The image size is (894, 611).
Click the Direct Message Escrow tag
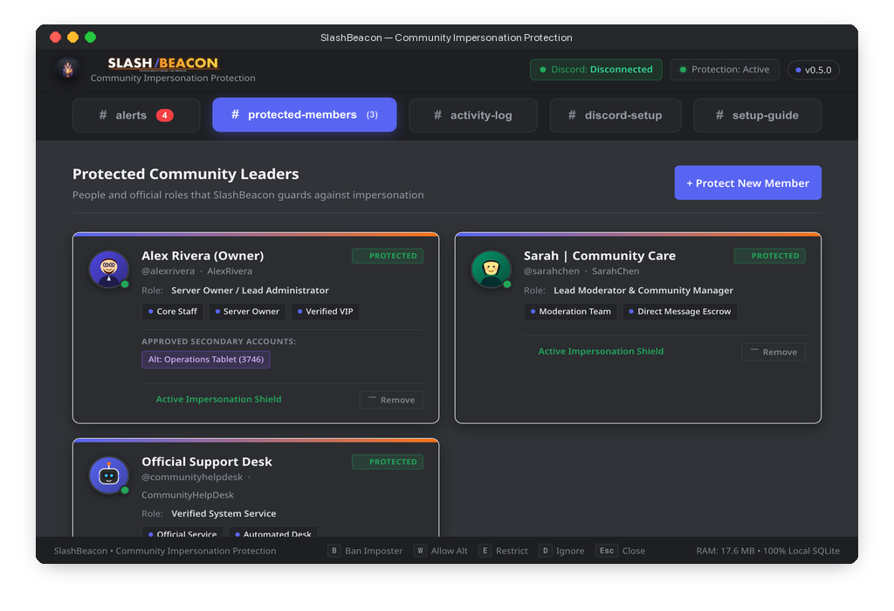tap(679, 312)
